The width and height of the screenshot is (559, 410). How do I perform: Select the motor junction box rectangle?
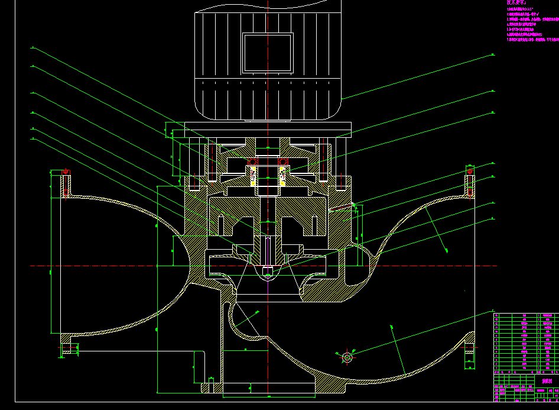tap(268, 53)
